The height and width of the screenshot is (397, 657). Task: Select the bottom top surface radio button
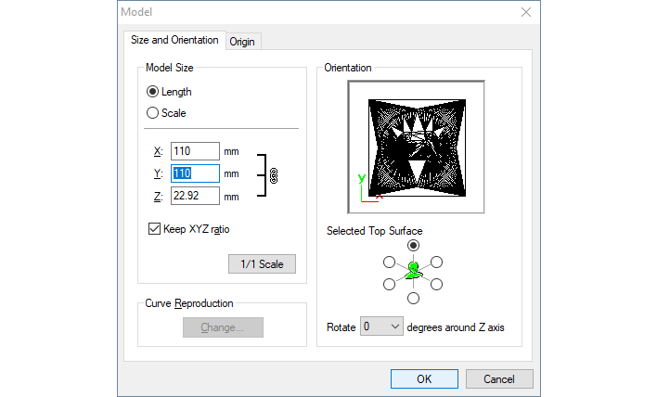[413, 299]
